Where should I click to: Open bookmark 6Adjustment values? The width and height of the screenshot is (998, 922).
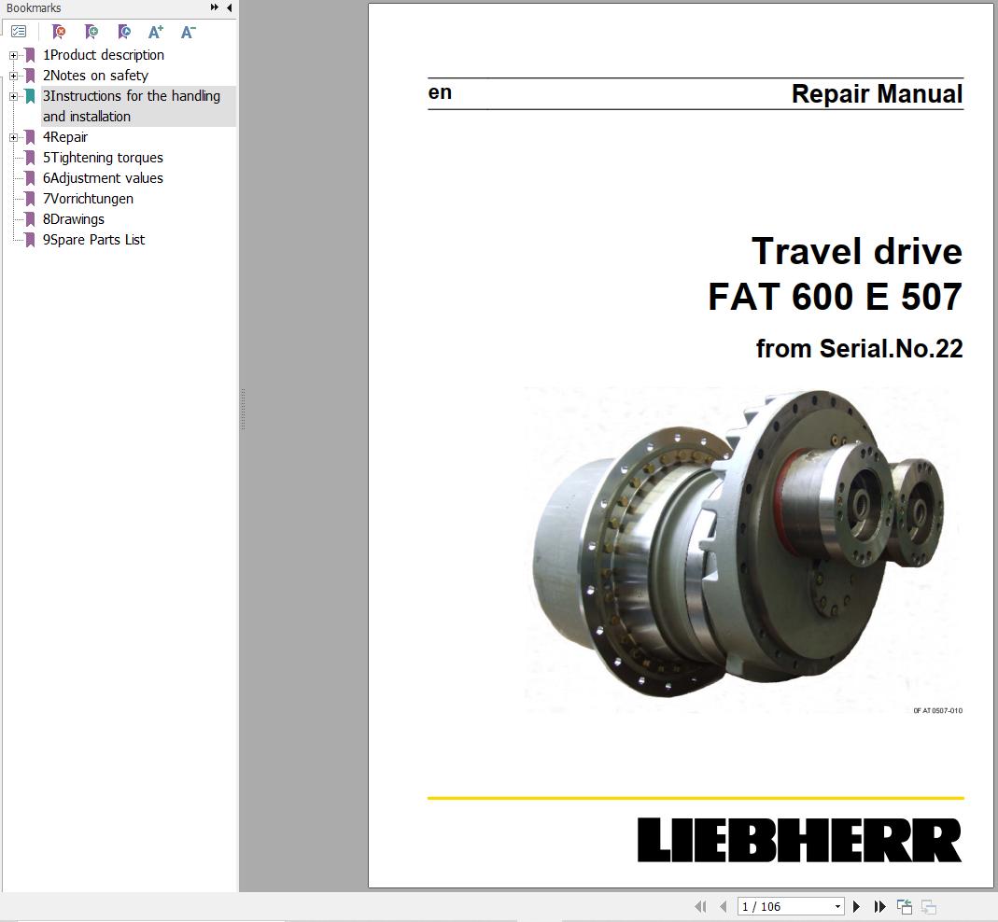pyautogui.click(x=103, y=177)
